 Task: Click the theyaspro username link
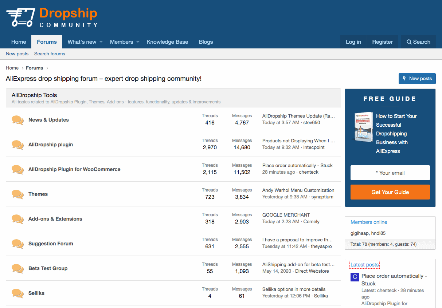(x=321, y=246)
